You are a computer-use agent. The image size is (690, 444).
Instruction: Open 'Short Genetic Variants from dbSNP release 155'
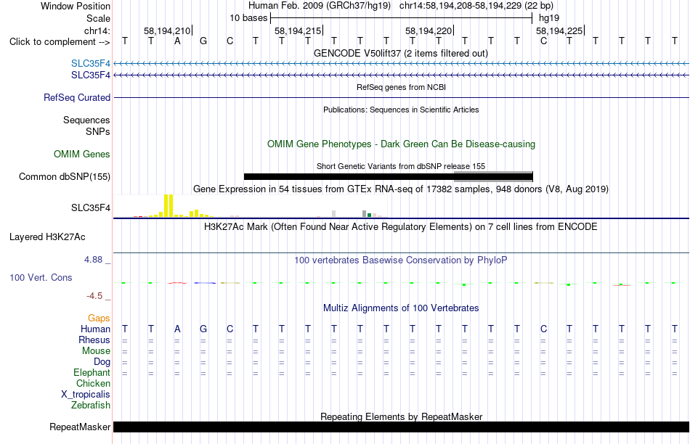(401, 166)
